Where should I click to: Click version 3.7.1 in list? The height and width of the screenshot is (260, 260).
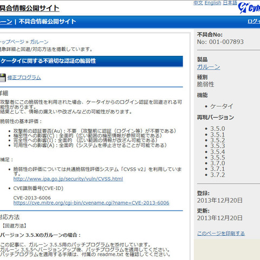pyautogui.click(x=218, y=169)
